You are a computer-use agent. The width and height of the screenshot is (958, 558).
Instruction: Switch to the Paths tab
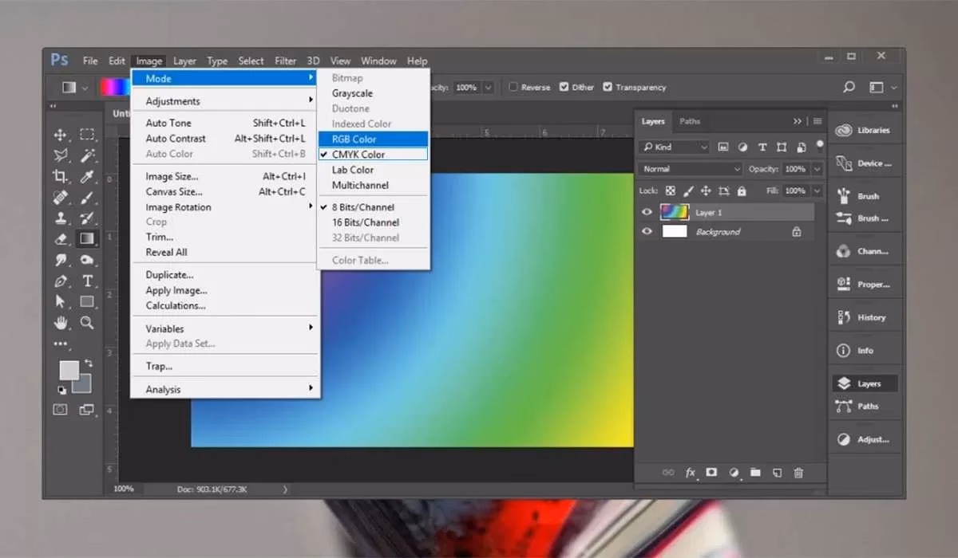coord(691,121)
